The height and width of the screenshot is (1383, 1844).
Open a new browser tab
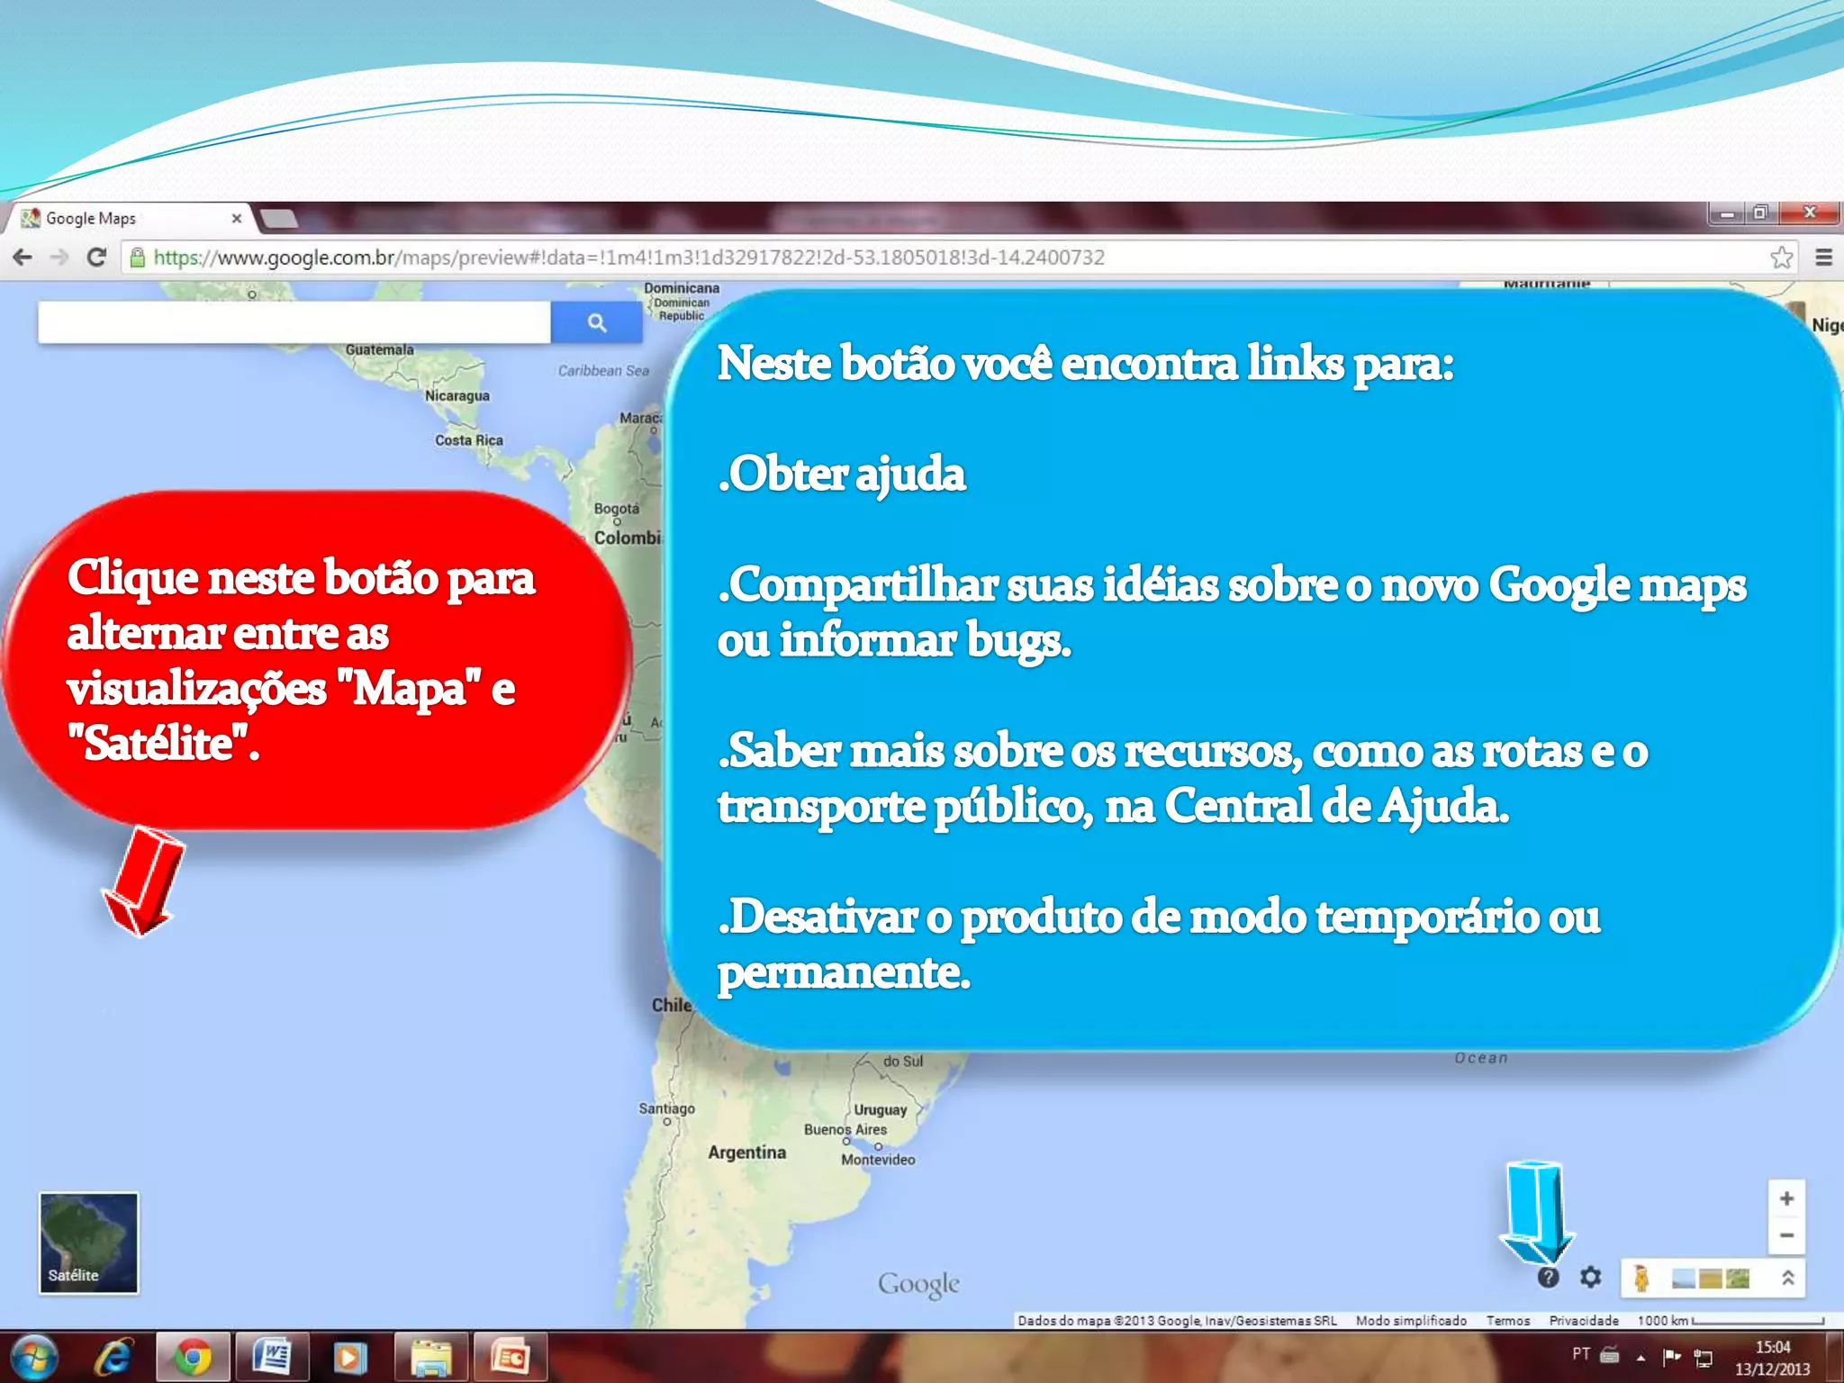[x=277, y=218]
